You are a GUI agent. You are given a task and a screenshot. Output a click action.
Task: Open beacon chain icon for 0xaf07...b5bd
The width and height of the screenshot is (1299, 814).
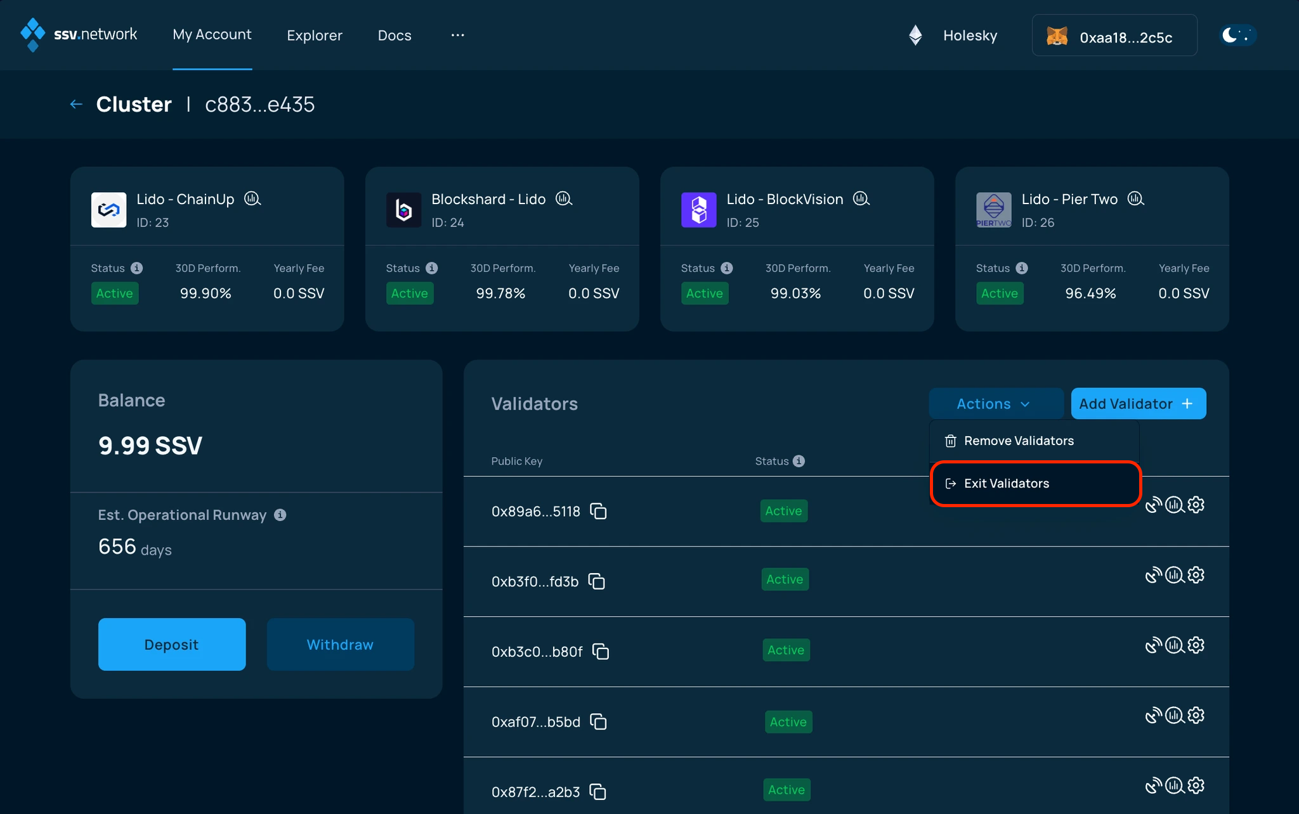(1153, 716)
